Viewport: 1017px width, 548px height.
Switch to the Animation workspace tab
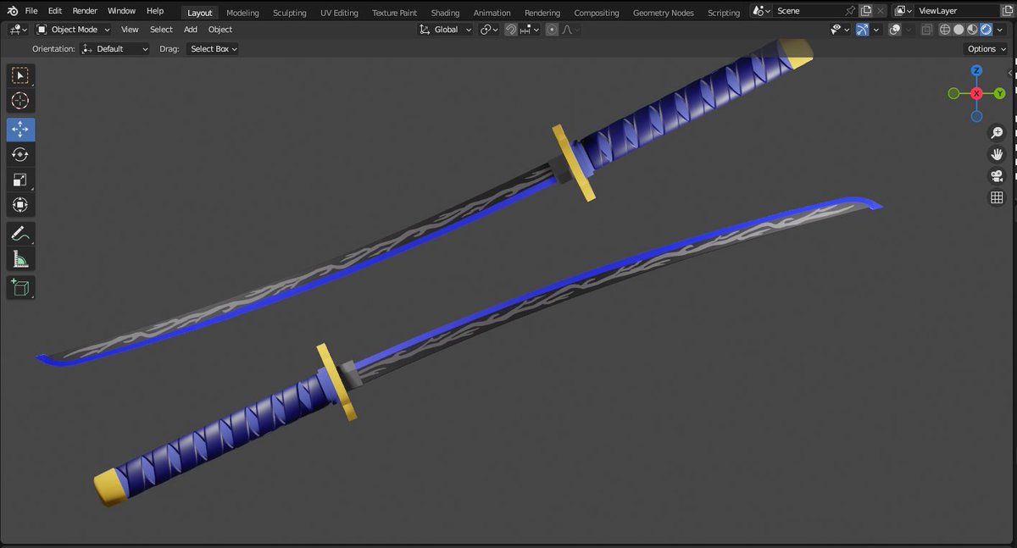[492, 13]
